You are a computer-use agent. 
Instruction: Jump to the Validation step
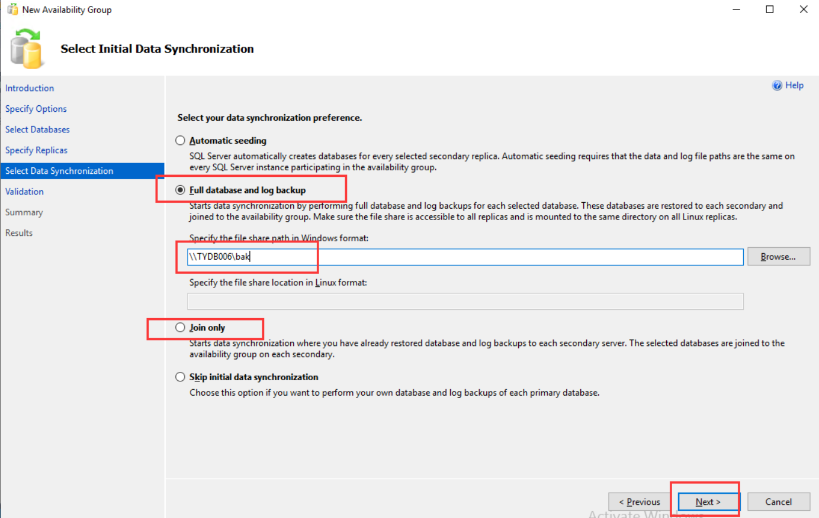24,192
